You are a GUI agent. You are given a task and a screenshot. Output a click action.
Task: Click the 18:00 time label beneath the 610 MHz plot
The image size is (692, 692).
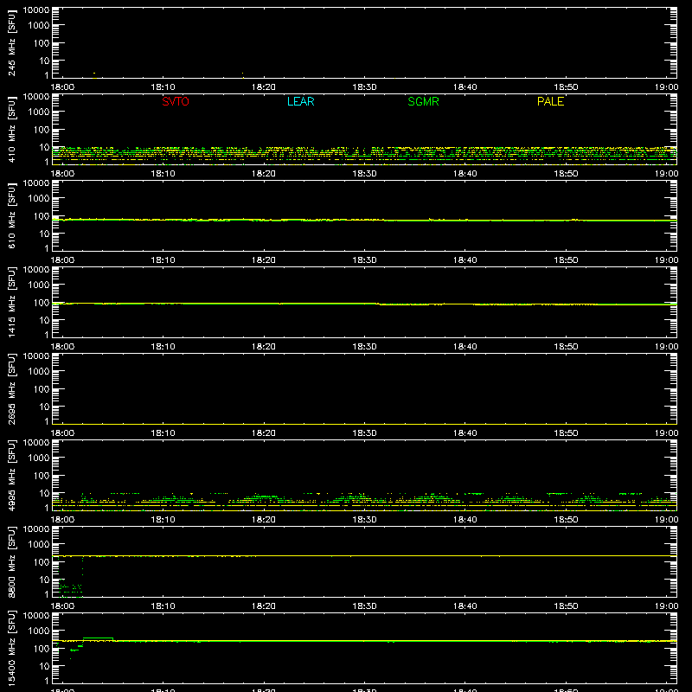tap(62, 260)
